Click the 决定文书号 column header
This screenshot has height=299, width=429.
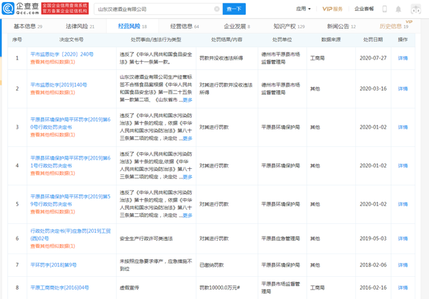[72, 40]
